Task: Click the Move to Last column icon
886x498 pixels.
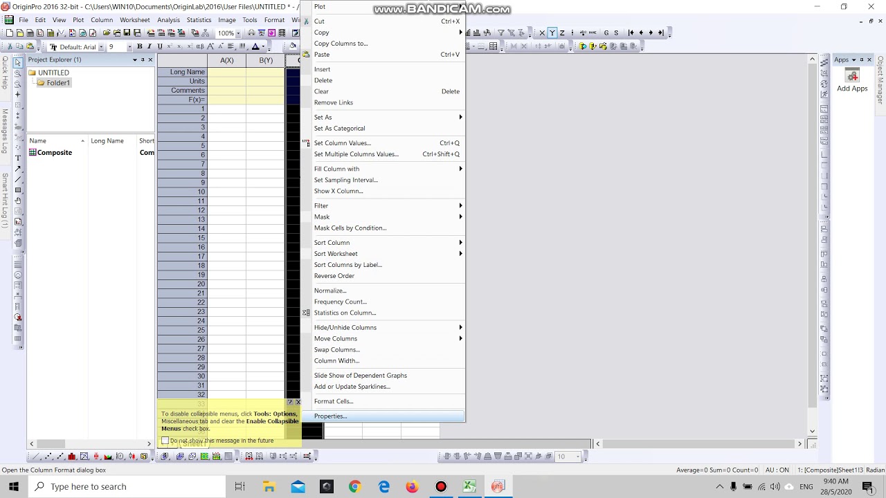Action: (661, 33)
